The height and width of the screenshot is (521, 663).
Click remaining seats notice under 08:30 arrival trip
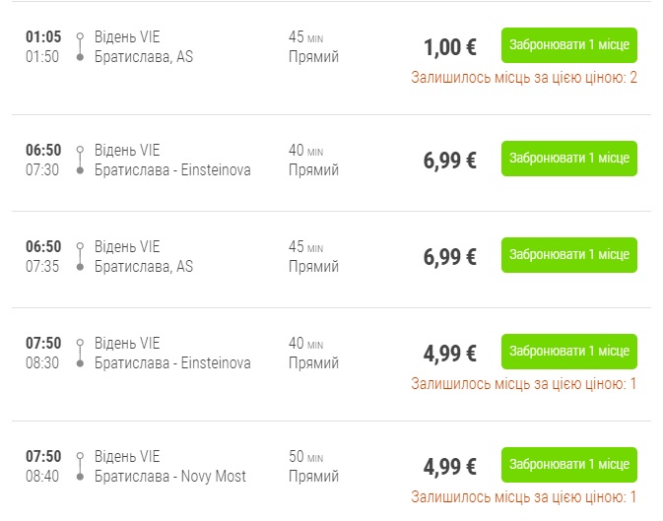pyautogui.click(x=524, y=383)
